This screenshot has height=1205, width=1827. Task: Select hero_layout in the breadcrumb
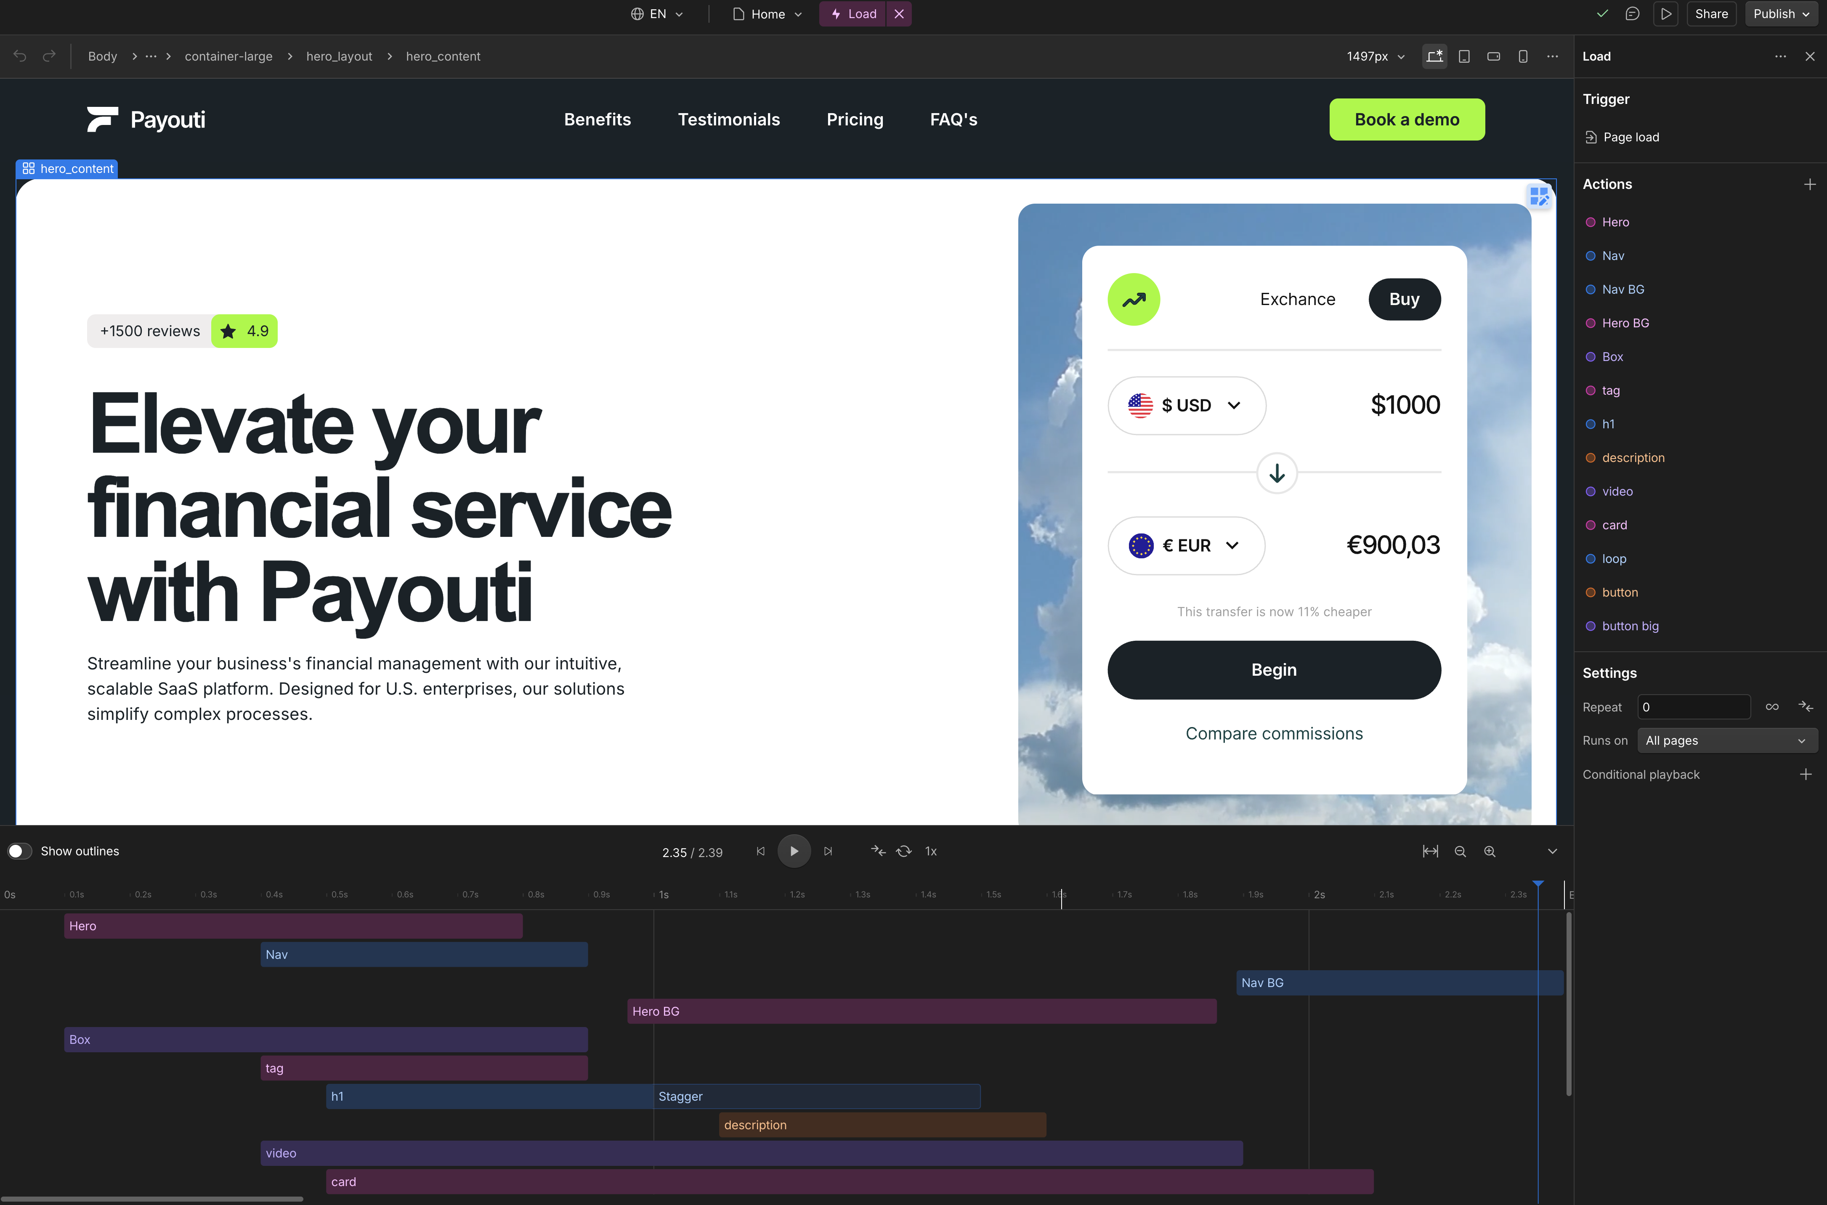click(x=339, y=56)
